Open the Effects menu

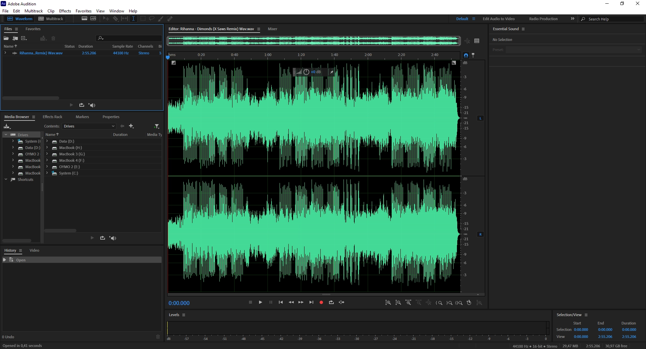[x=65, y=11]
